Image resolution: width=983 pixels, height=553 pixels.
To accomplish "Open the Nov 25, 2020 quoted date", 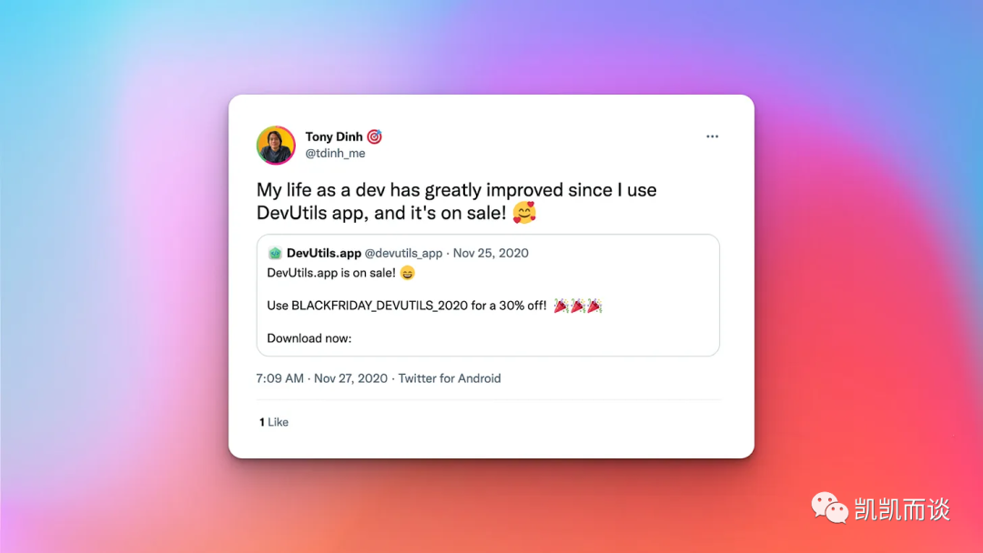I will (x=491, y=253).
